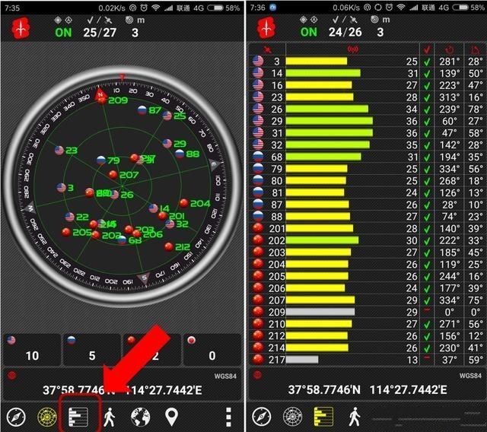The image size is (487, 432).
Task: Tap the signal strength column header icon
Action: click(352, 49)
